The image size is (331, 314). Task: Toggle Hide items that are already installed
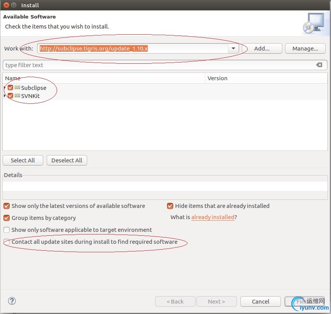pyautogui.click(x=170, y=206)
